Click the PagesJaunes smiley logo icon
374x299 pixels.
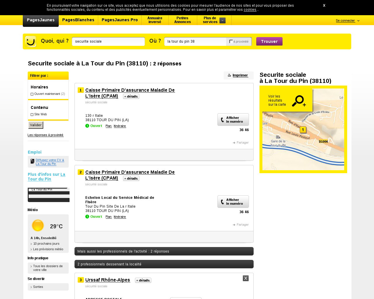point(31,41)
